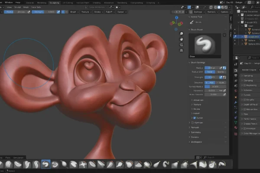This screenshot has width=260, height=173.
Task: Toggle radius unified-brush icon in Brush Settings
Action: coord(224,68)
